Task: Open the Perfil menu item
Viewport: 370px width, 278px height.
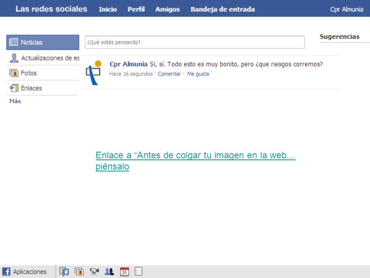Action: [x=136, y=9]
